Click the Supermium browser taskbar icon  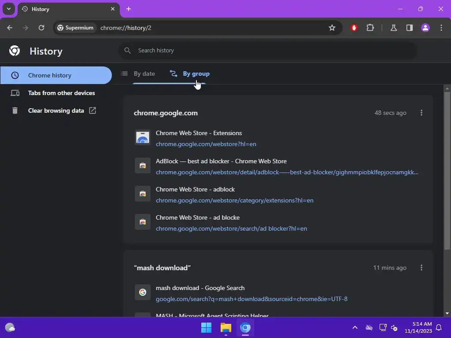tap(245, 327)
